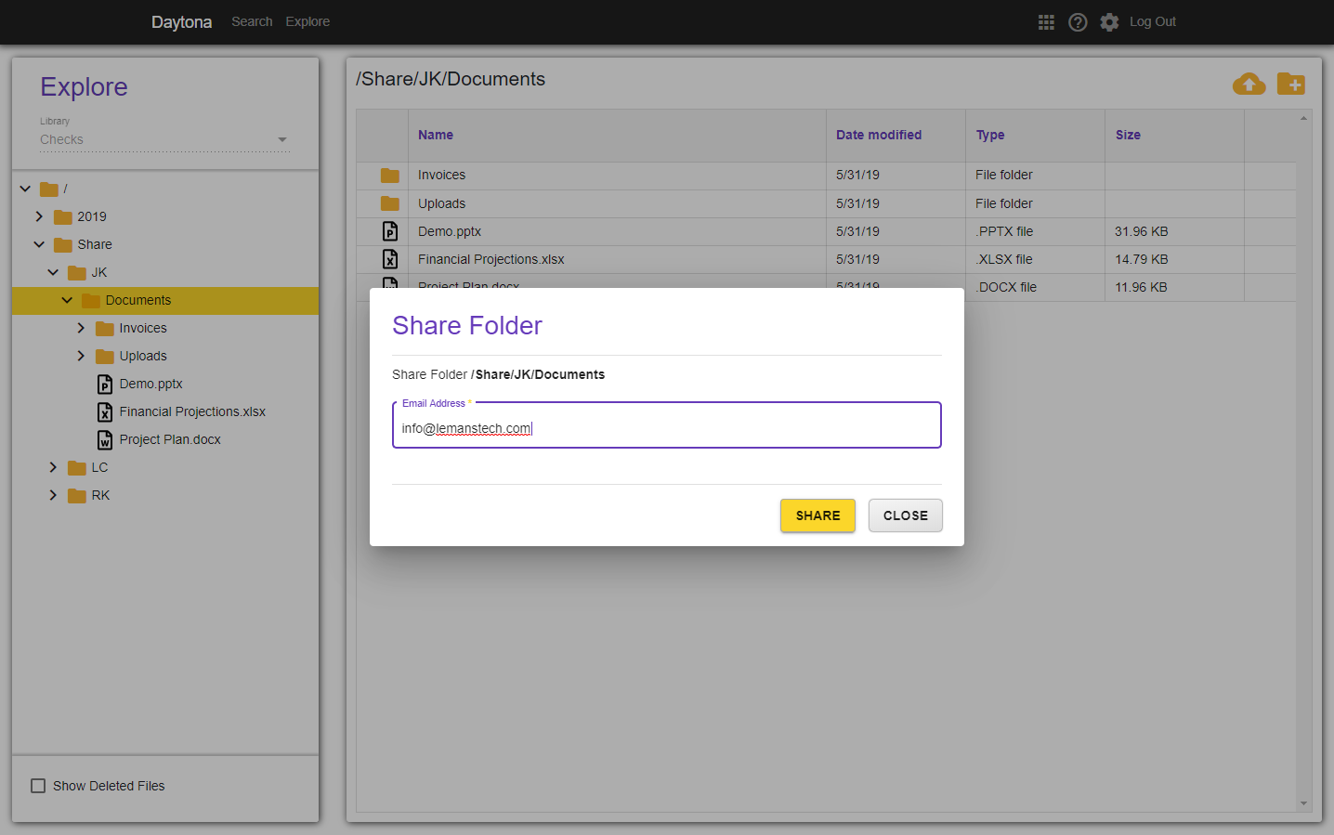Click the cloud upload icon

(x=1249, y=85)
